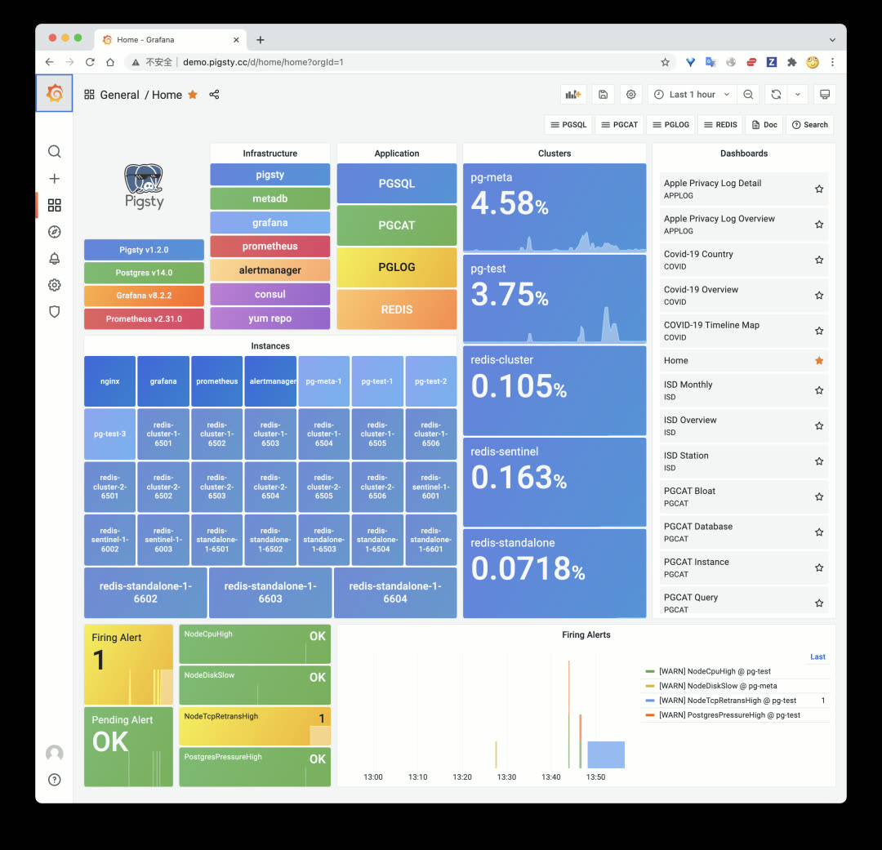
Task: Add a new panel from the toolbar
Action: click(572, 94)
